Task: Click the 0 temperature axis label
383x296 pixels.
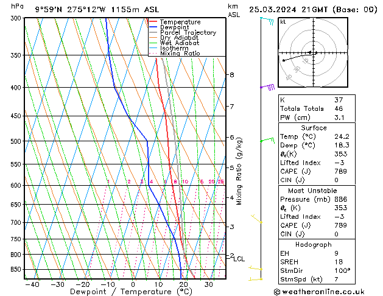Action: tap(133, 285)
